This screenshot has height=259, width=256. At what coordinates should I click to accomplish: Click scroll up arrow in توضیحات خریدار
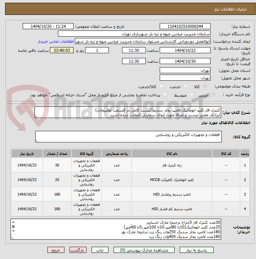click(x=14, y=222)
